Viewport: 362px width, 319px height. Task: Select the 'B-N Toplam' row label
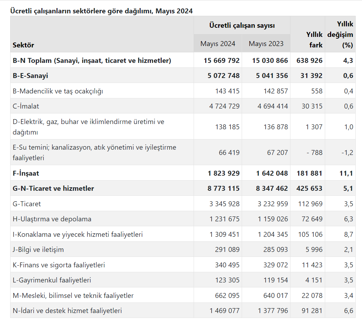(92, 60)
